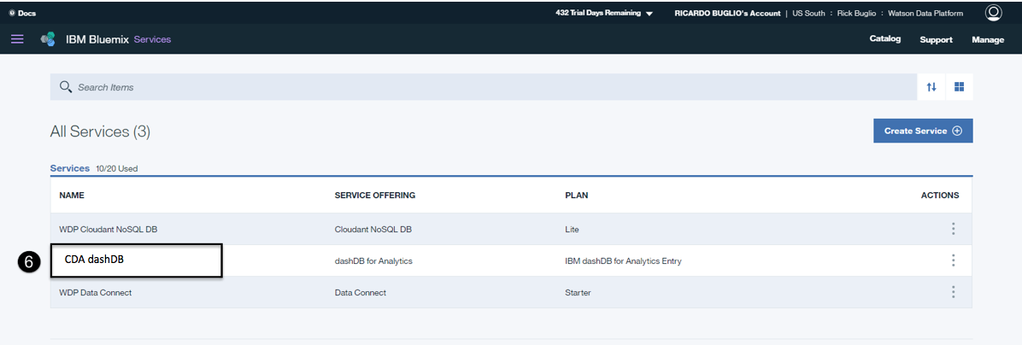Open the Support menu
This screenshot has height=345, width=1022.
[936, 39]
